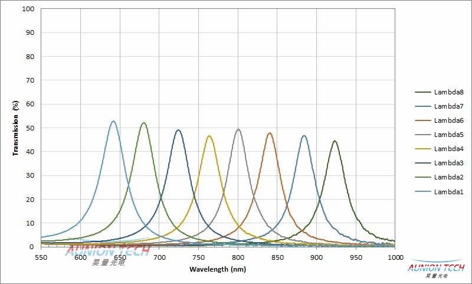Click the peak of the gray curve at 800 nm
This screenshot has height=284, width=472.
(238, 130)
